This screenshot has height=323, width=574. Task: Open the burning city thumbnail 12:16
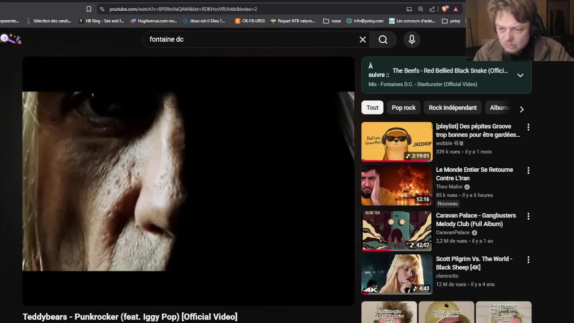397,186
